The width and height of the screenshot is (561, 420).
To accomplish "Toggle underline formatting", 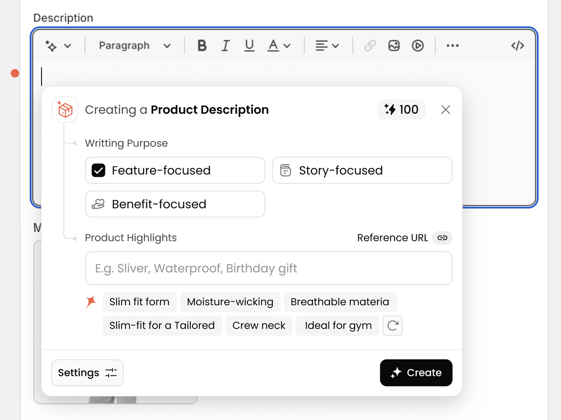I will point(250,46).
